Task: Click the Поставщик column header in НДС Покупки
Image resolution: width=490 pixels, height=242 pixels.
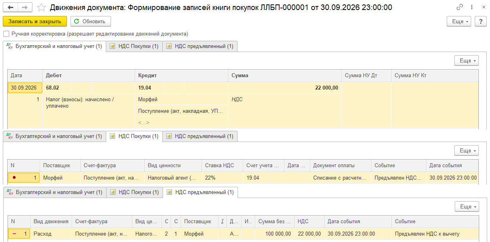Action: (x=60, y=165)
